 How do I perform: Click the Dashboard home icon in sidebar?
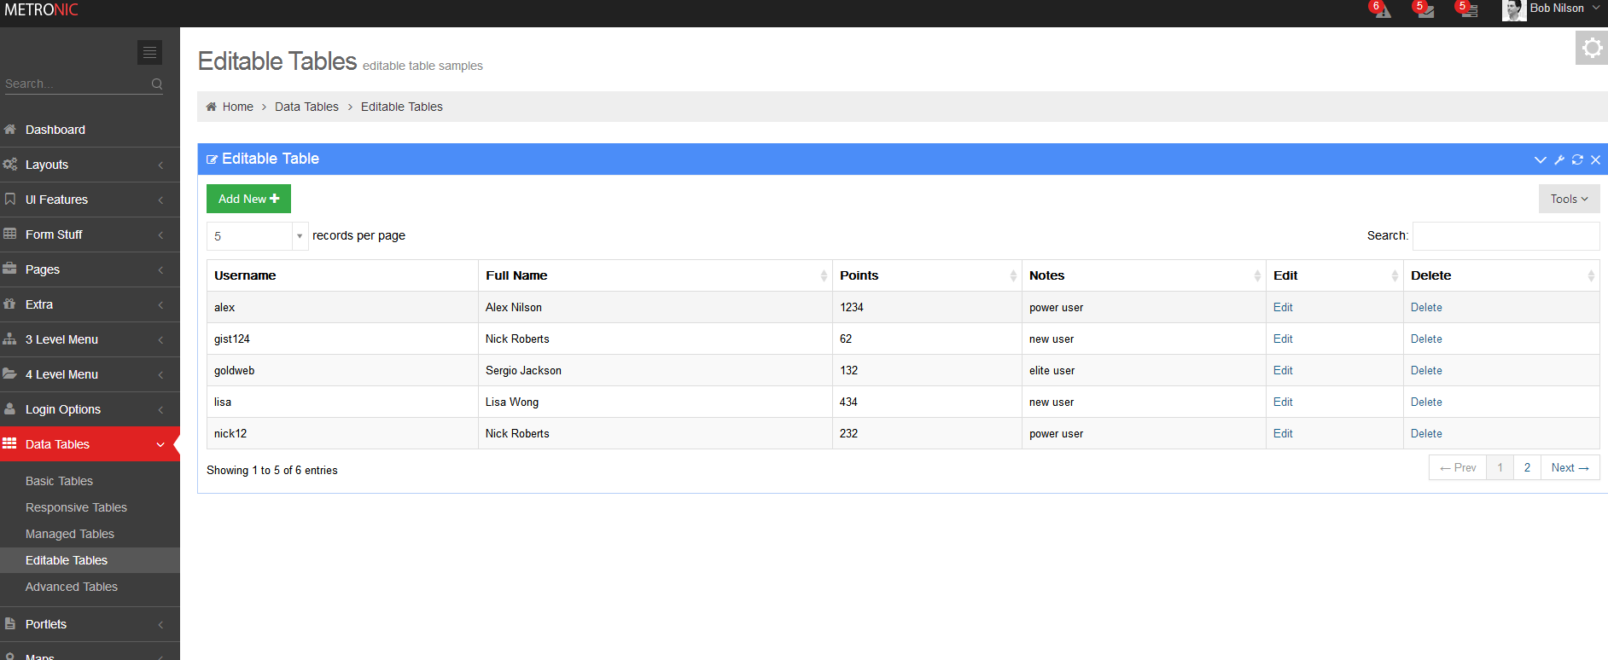[10, 130]
